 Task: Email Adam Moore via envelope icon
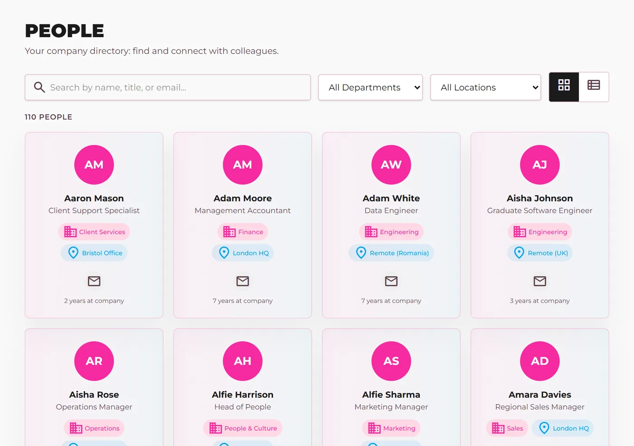coord(243,281)
